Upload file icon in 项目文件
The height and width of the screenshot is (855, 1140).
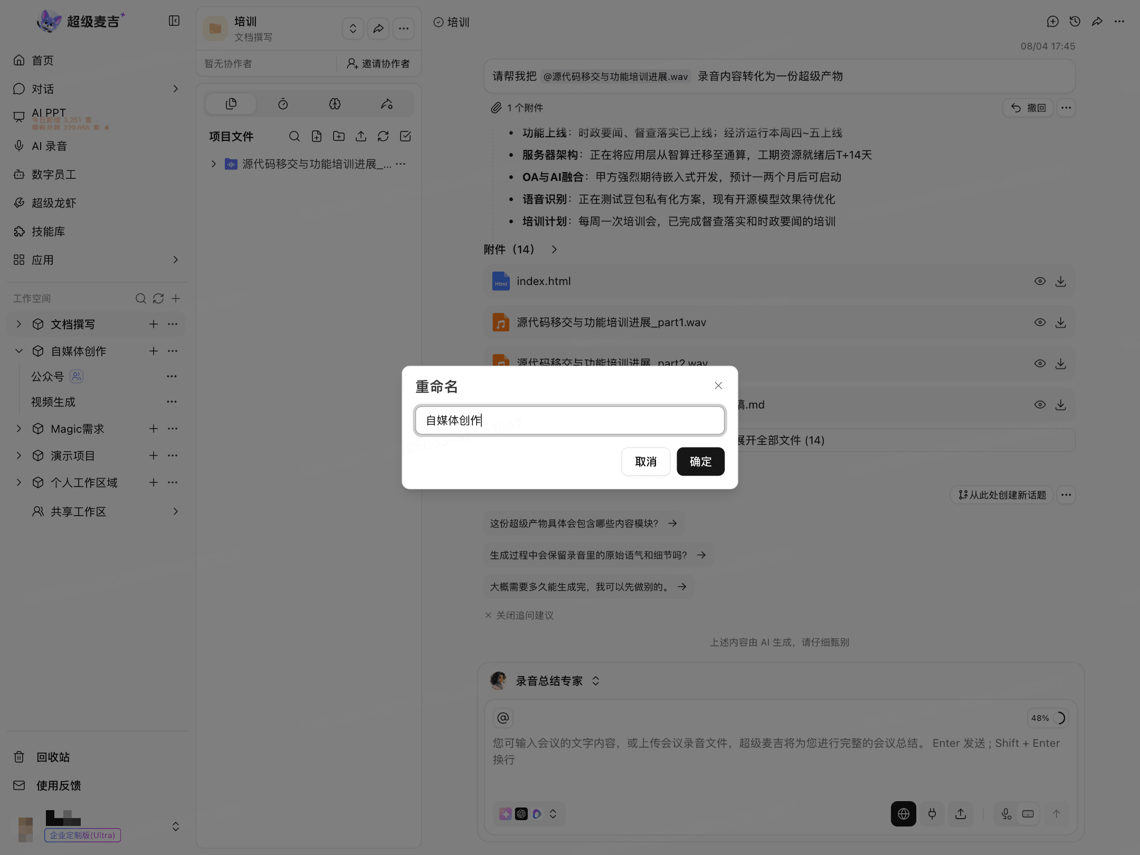click(x=361, y=137)
